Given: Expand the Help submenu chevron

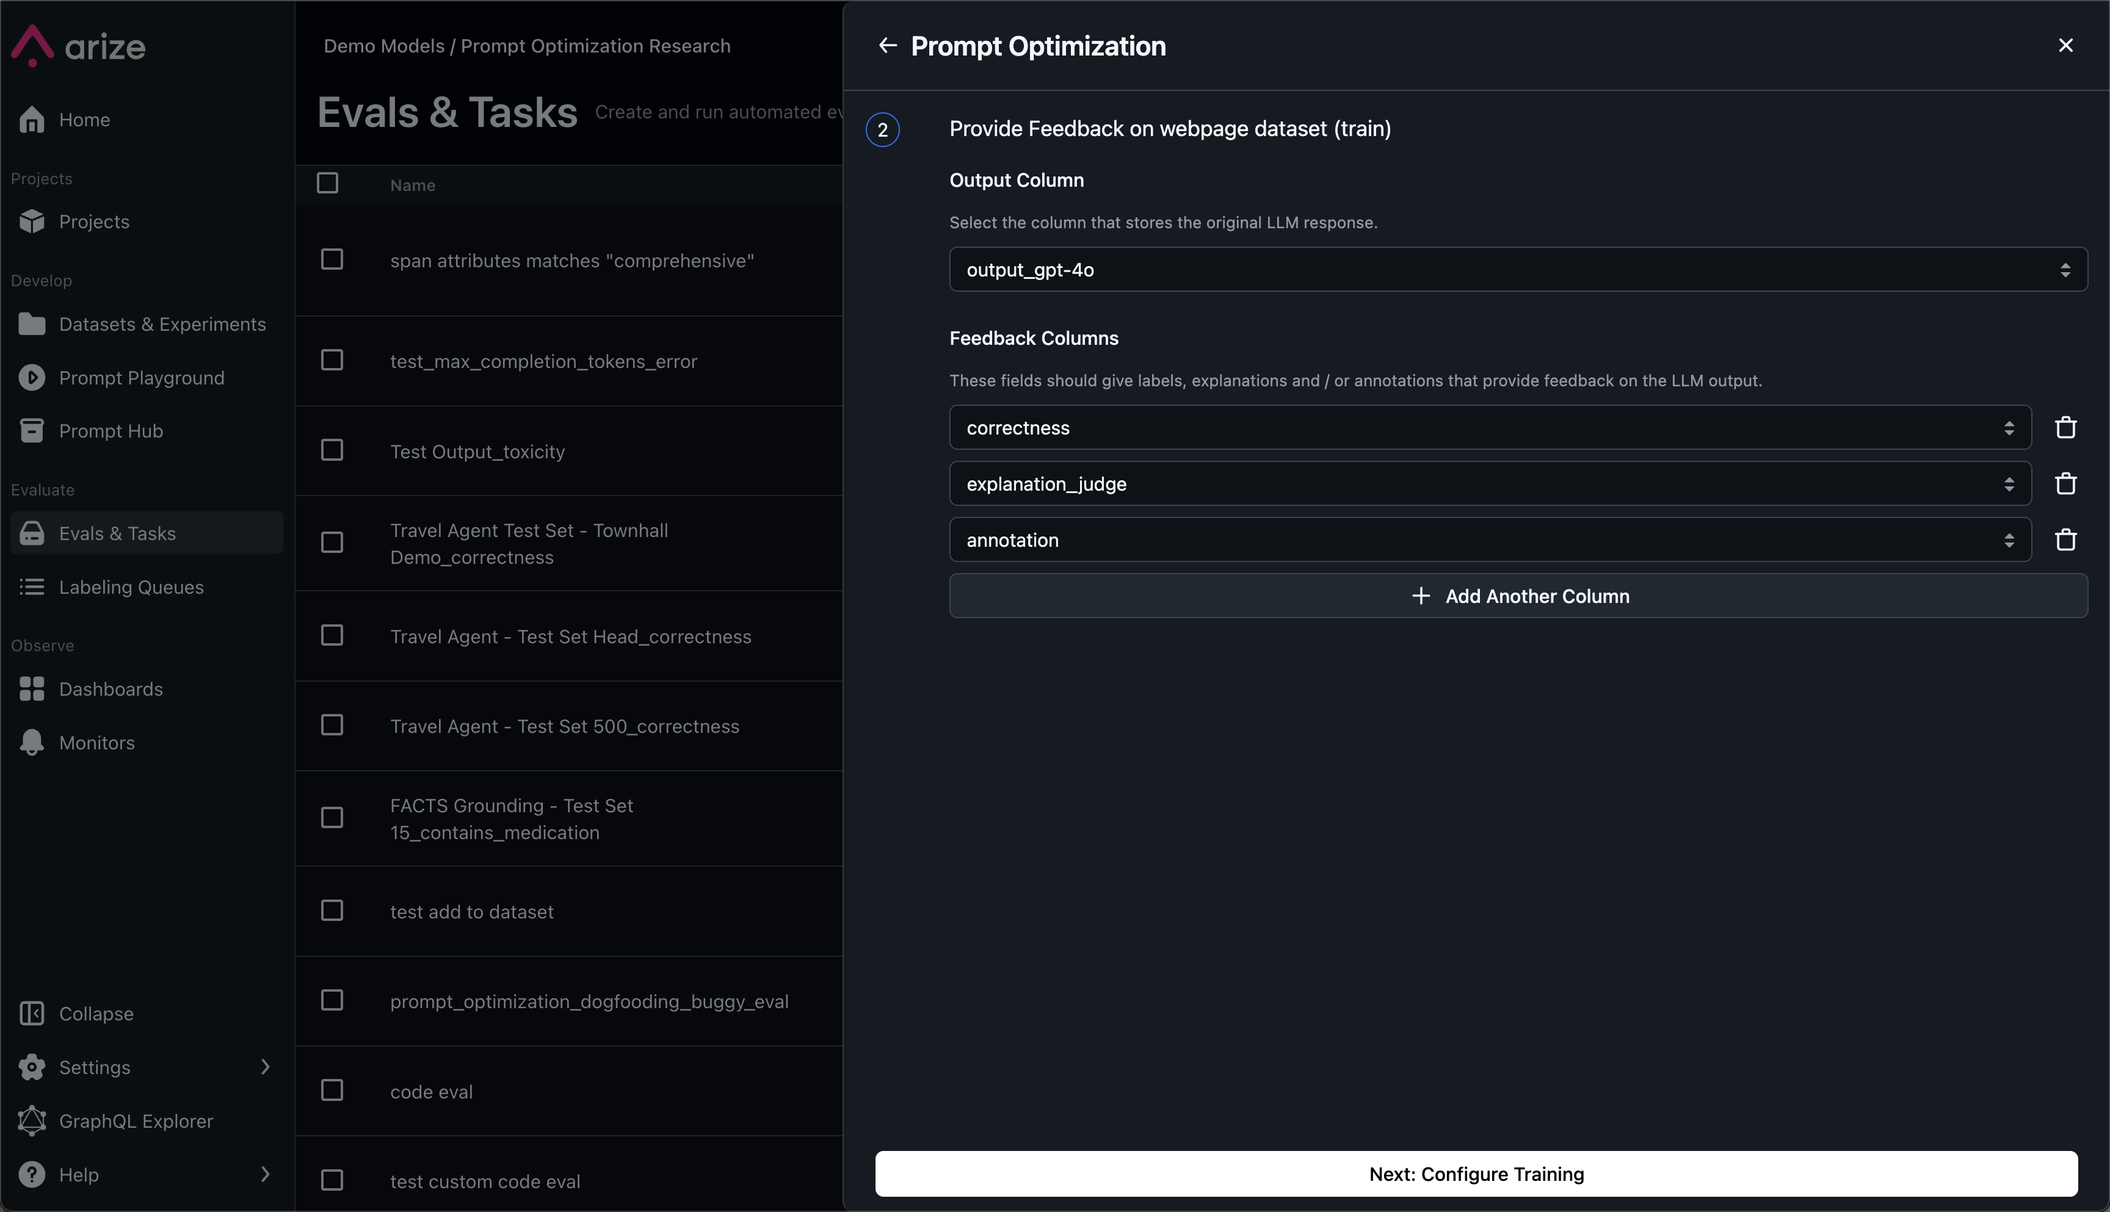Looking at the screenshot, I should 266,1175.
